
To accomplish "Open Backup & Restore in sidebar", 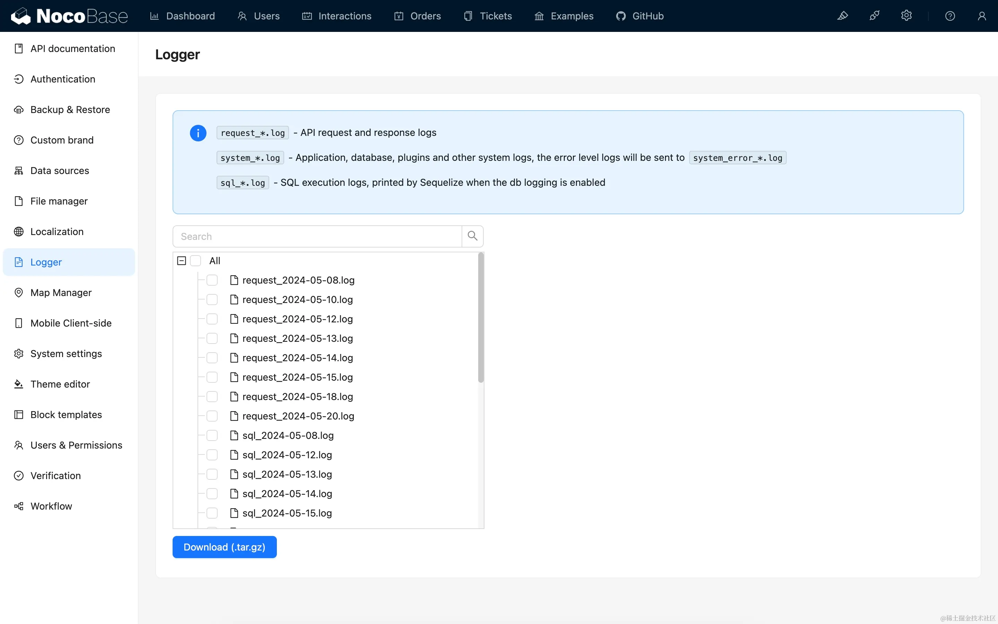I will click(x=70, y=109).
